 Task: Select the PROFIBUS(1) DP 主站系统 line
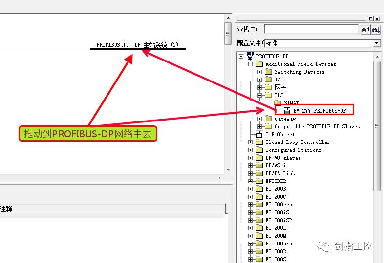pos(138,49)
